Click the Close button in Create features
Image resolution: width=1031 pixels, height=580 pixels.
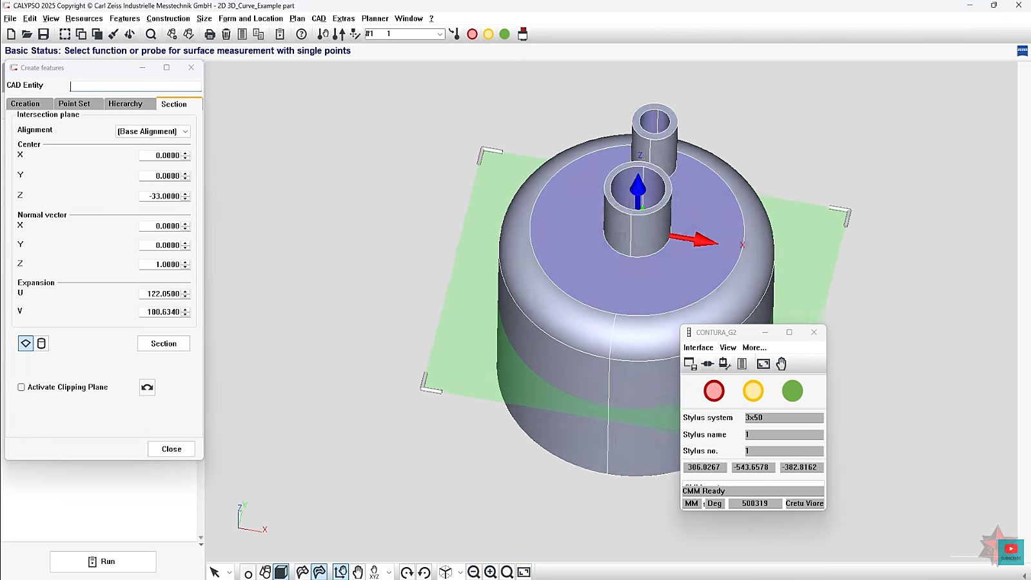(172, 449)
